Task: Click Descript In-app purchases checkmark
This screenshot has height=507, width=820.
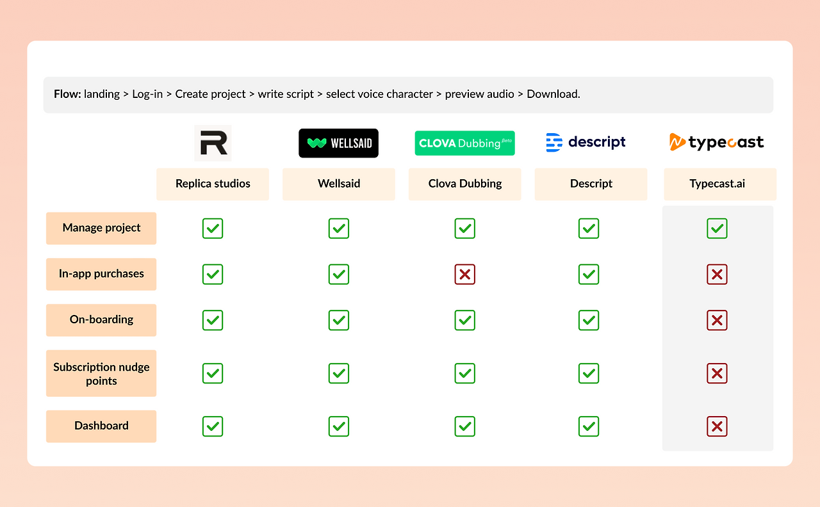Action: click(x=589, y=275)
